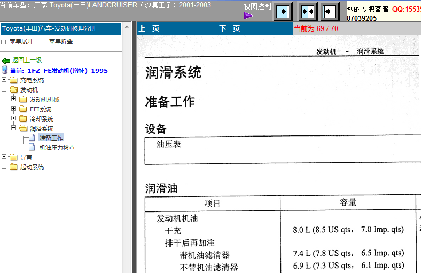Screen dimensions: 421x273
Task: Select 导言 tree label
Action: coord(26,157)
